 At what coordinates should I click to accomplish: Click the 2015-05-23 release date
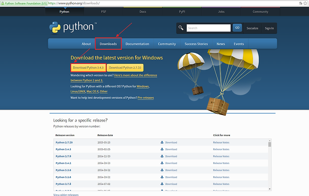104,143
